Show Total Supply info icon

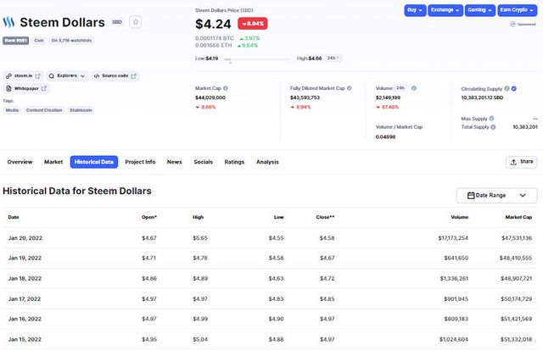[493, 127]
